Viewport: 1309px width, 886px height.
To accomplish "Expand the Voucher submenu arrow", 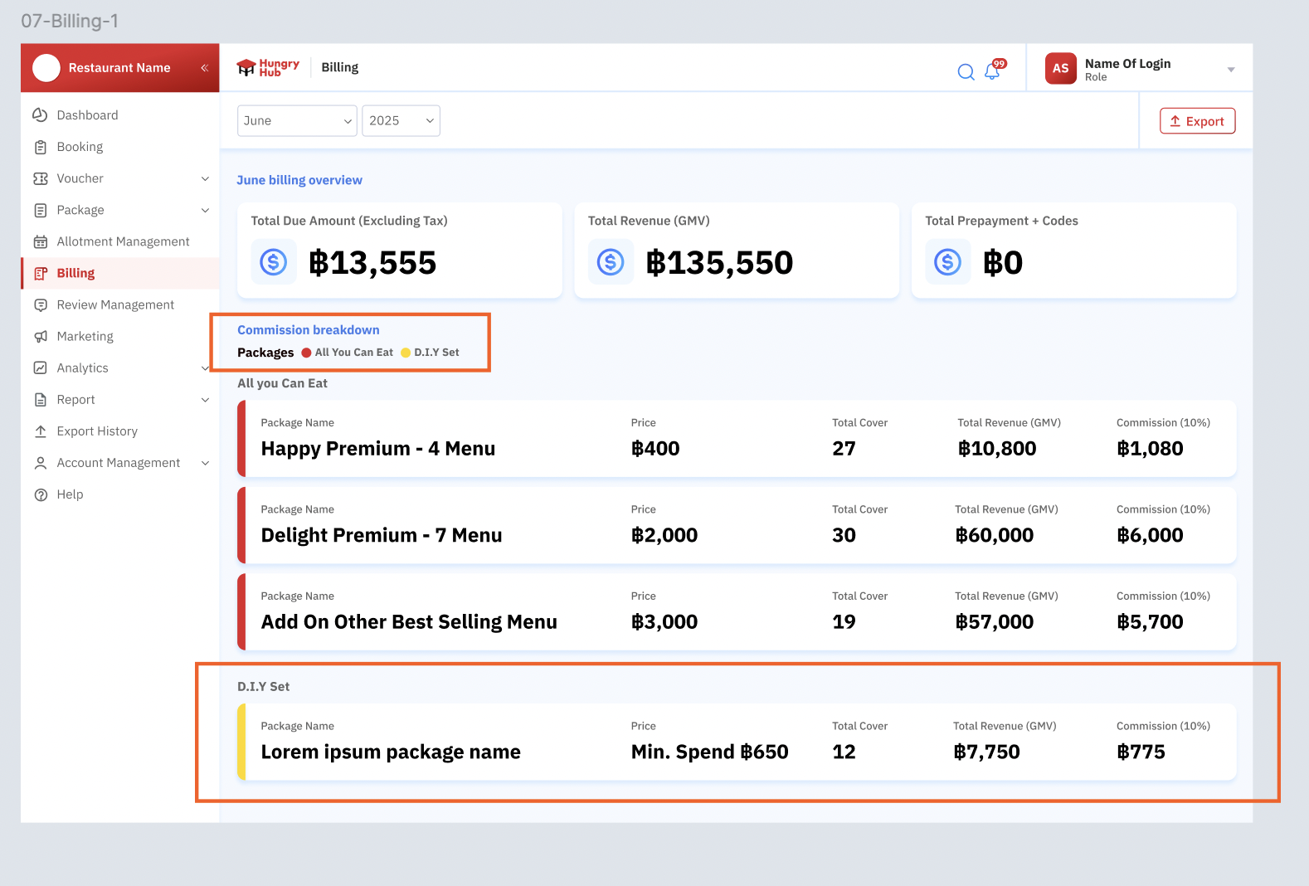I will 205,179.
